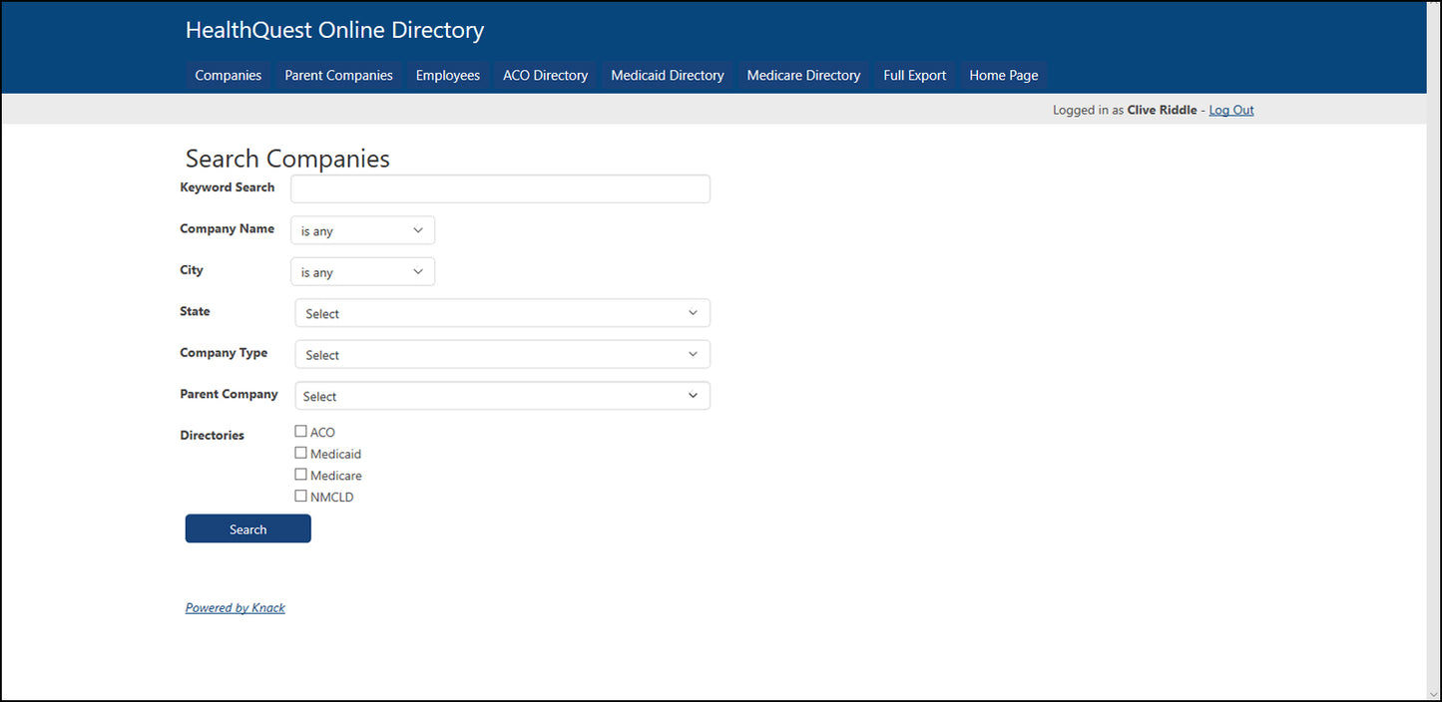Check the ACO directory checkbox
Image resolution: width=1442 pixels, height=702 pixels.
click(x=300, y=432)
